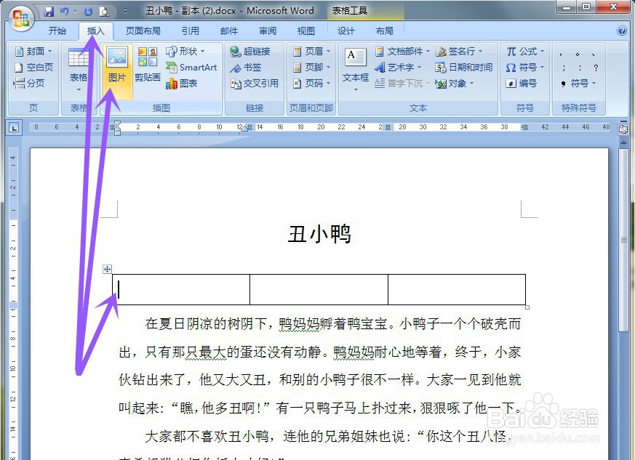The width and height of the screenshot is (635, 460).
Task: Insert a chart with the 图表 icon
Action: click(x=181, y=82)
